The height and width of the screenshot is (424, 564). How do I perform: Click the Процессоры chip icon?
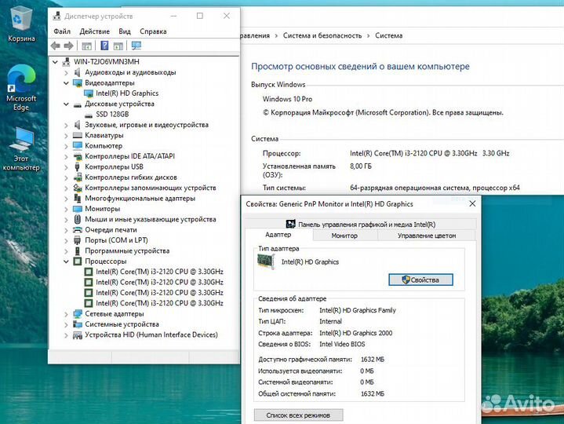[x=78, y=261]
